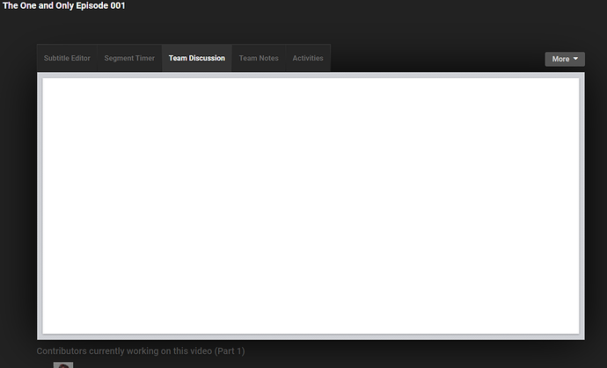Click the word 'Timer' in the Segment Timer tab
Image resolution: width=607 pixels, height=368 pixels.
tap(144, 58)
